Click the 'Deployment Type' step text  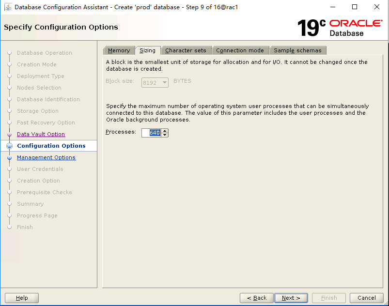point(40,76)
